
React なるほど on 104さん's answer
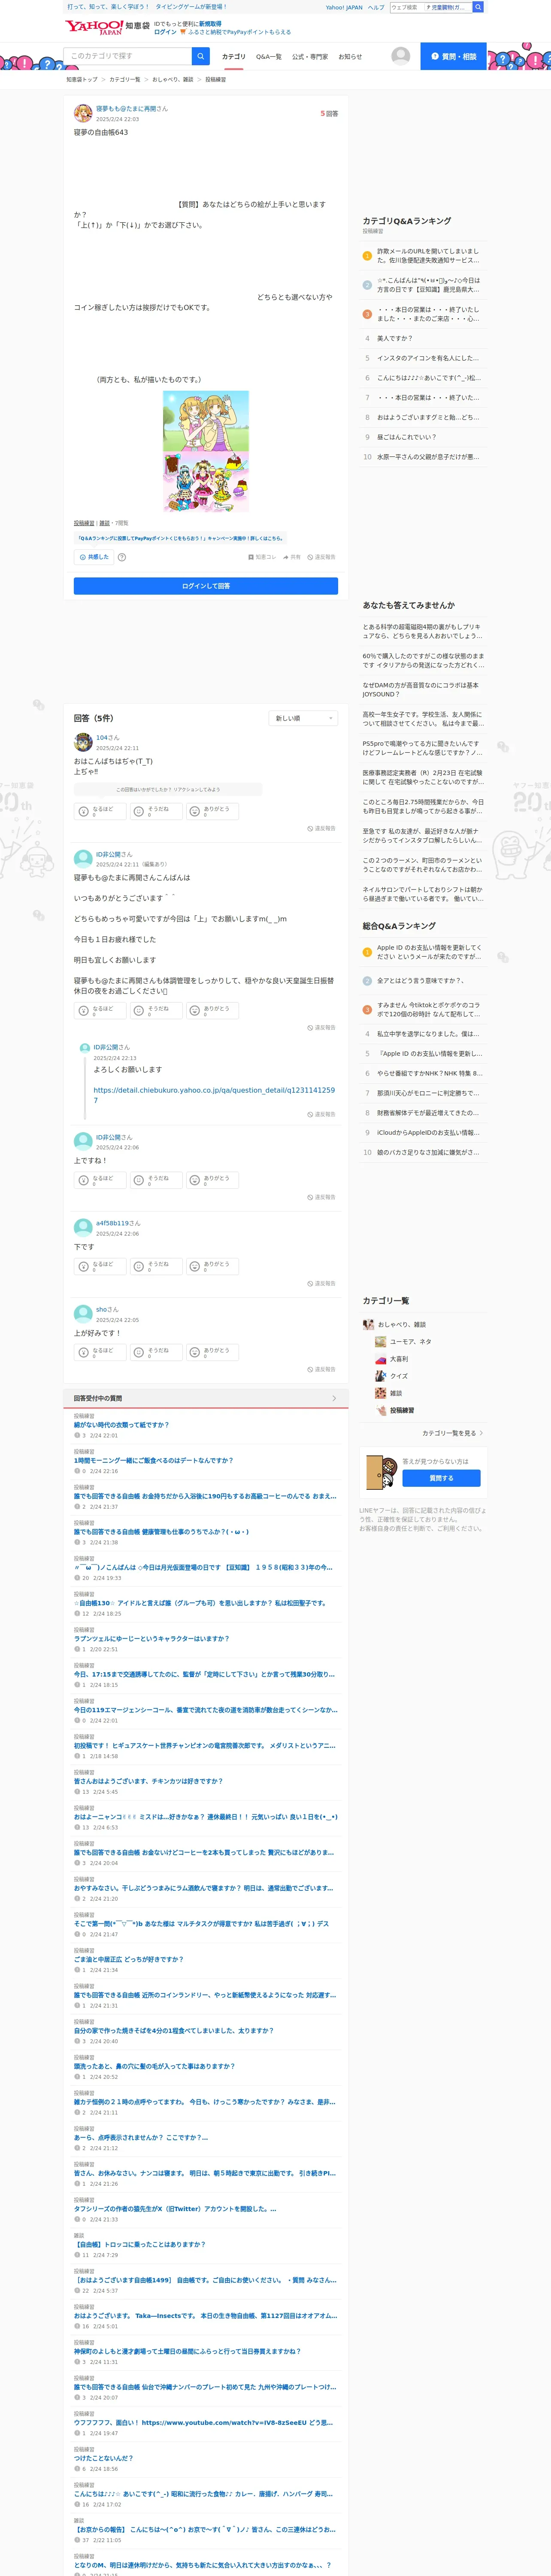[x=101, y=811]
